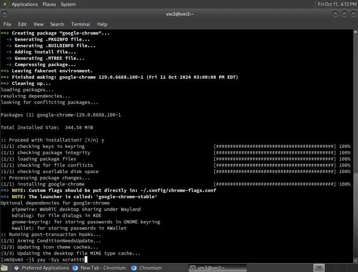
Task: Open the Applications panel menu
Action: click(25, 4)
